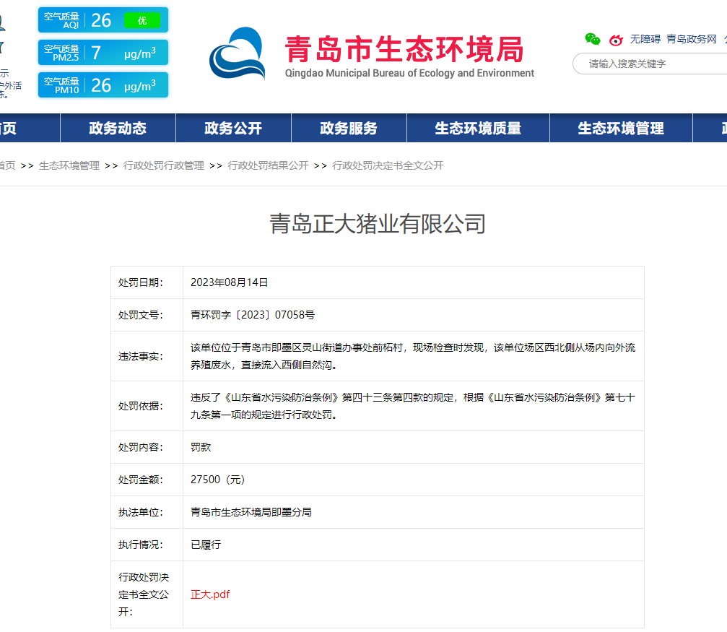The height and width of the screenshot is (632, 727).
Task: Click the PM10 air quality widget
Action: click(x=103, y=85)
